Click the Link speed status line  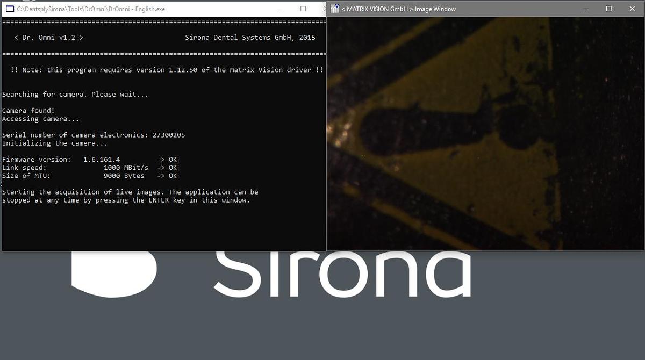[x=89, y=168]
